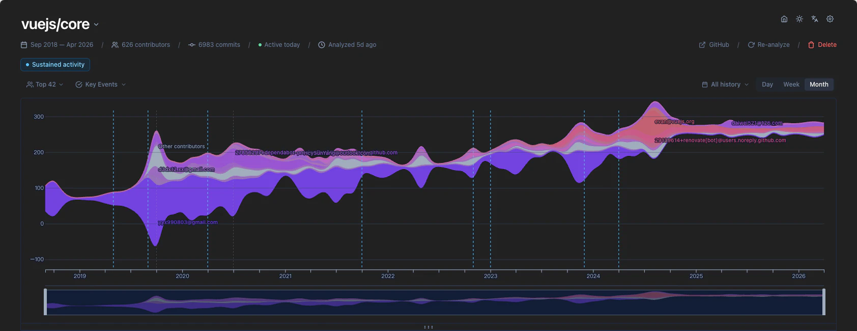Click the Delete trash can icon
The height and width of the screenshot is (331, 857).
tap(811, 45)
